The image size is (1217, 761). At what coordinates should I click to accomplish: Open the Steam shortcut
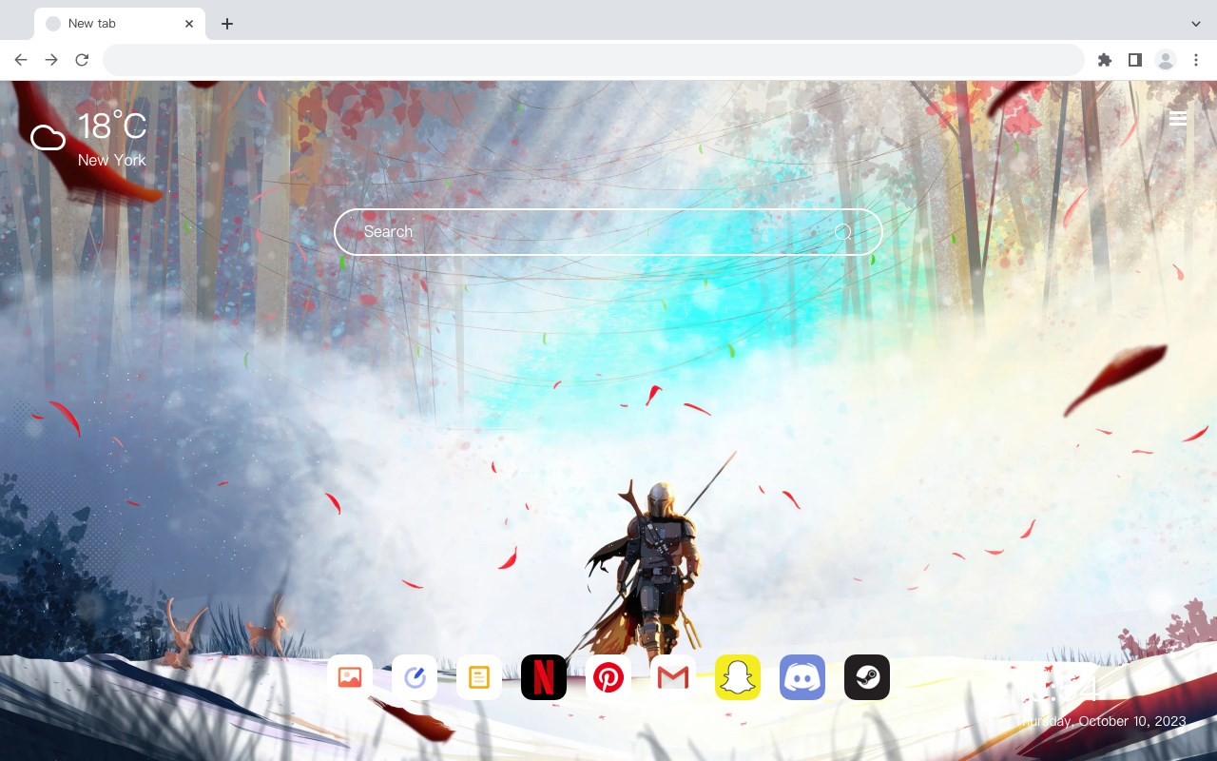(867, 677)
